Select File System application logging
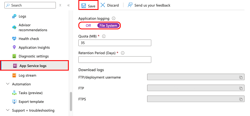Image resolution: width=250 pixels, height=116 pixels. click(108, 26)
